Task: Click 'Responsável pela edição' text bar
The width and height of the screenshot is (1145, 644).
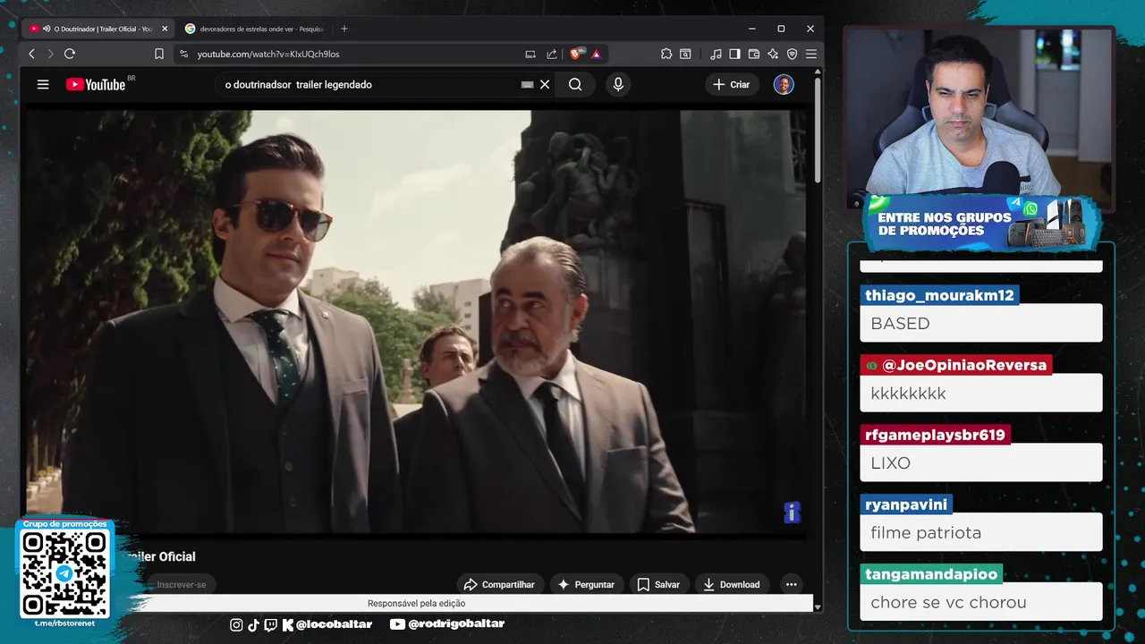Action: 416,604
